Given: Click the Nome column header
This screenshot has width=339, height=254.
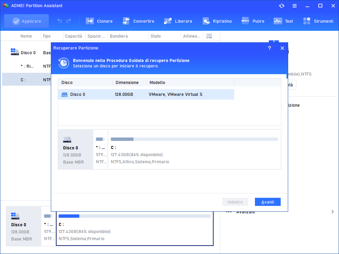Looking at the screenshot, I should pos(26,36).
